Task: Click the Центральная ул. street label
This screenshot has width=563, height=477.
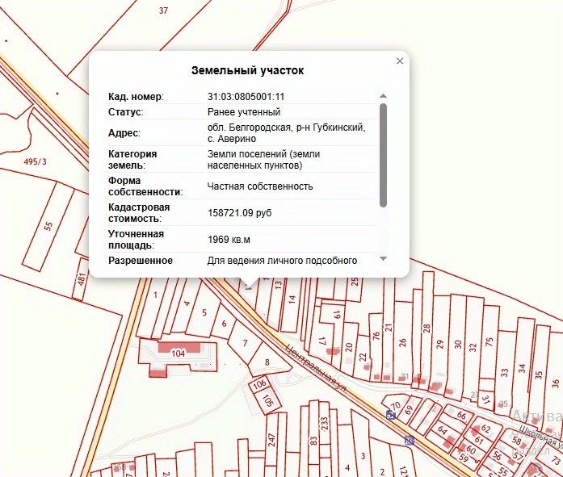Action: click(x=315, y=369)
